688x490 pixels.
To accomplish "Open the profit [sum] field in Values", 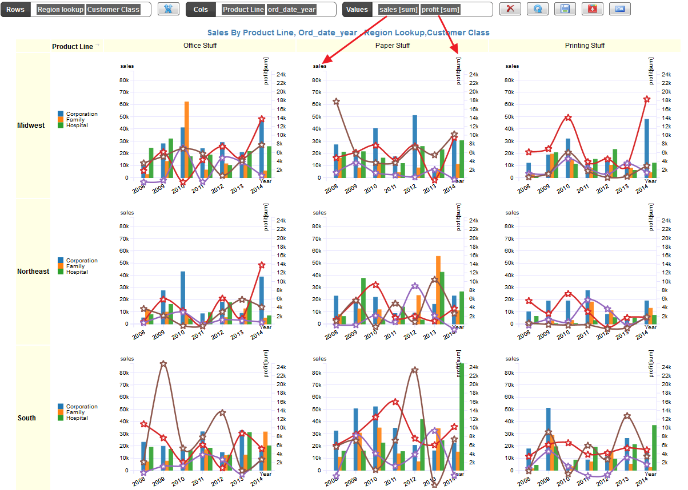I will (441, 10).
